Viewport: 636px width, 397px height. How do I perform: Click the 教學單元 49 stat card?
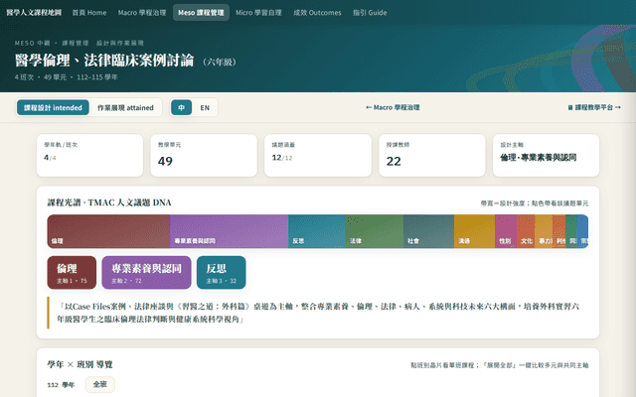tap(204, 155)
